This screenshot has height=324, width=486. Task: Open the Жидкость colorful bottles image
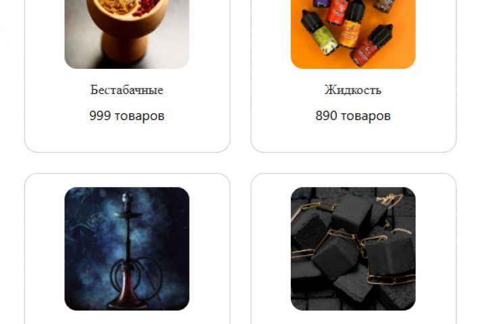[x=353, y=34]
